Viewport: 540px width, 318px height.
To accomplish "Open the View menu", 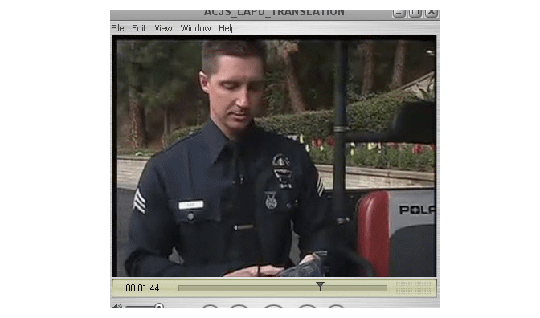I will [163, 28].
